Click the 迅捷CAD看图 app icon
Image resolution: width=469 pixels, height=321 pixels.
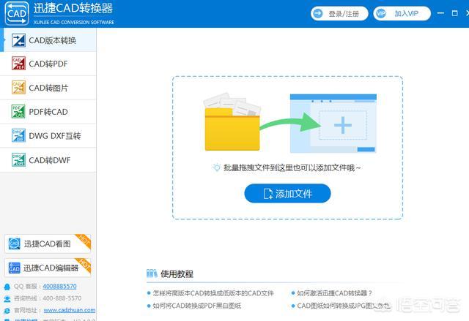tap(15, 243)
